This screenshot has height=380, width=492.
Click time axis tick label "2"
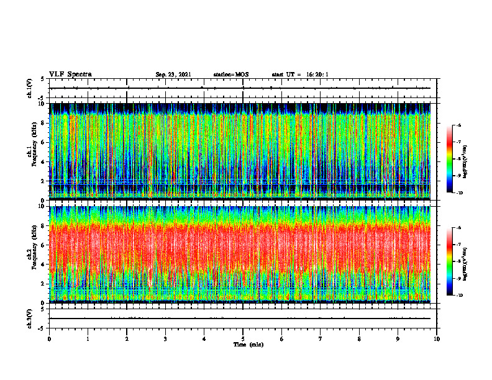(x=127, y=339)
